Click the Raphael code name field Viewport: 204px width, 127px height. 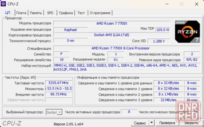pyautogui.click(x=70, y=30)
